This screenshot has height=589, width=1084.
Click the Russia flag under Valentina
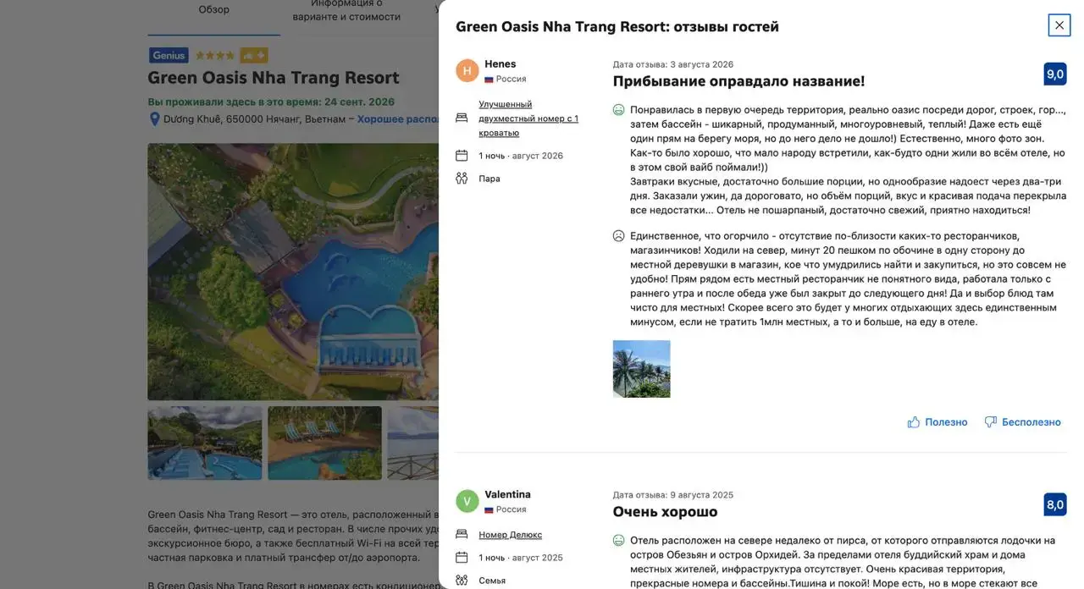point(489,510)
